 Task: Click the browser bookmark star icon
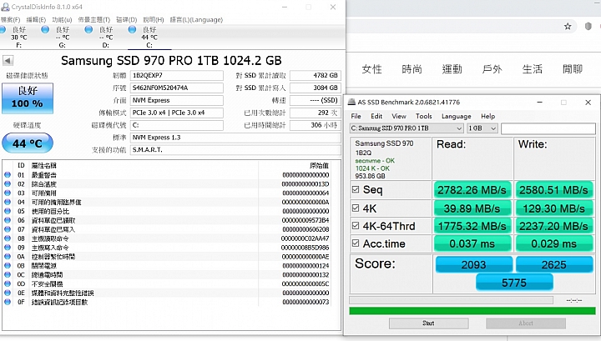[x=568, y=26]
